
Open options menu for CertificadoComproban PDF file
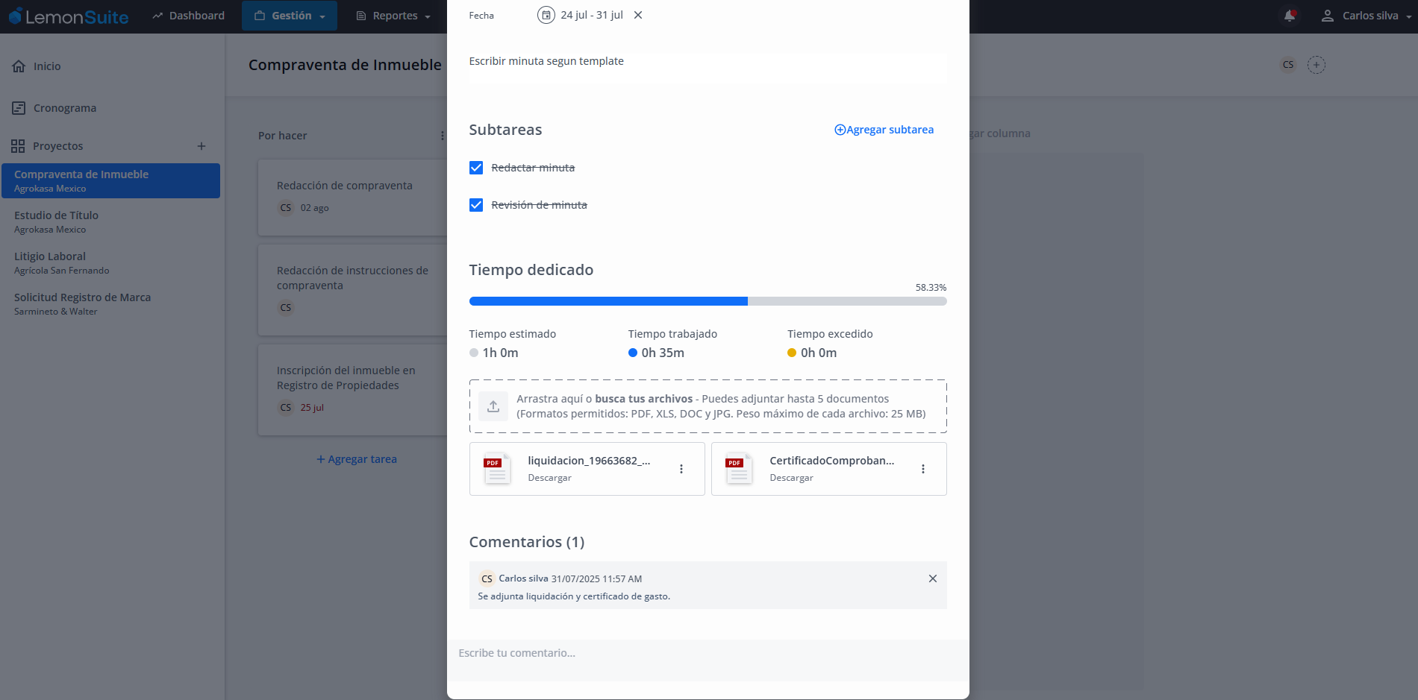tap(923, 469)
